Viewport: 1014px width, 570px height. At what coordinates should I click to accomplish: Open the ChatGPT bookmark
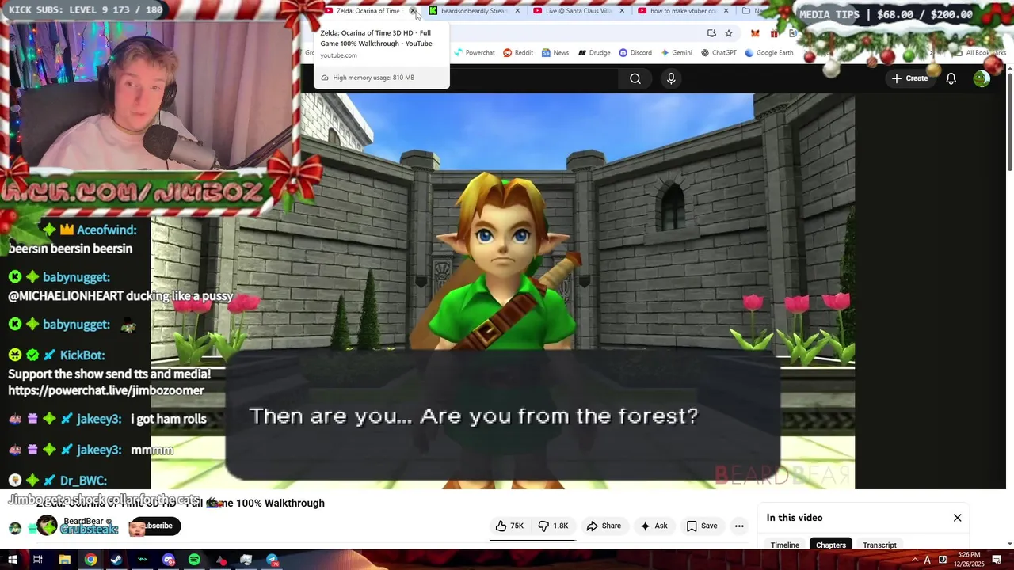(719, 53)
